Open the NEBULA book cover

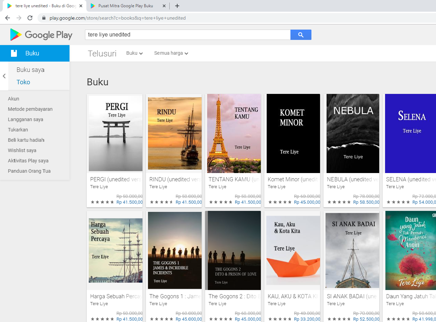click(x=353, y=133)
